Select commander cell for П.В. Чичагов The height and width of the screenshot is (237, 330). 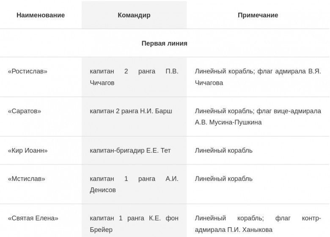point(134,77)
